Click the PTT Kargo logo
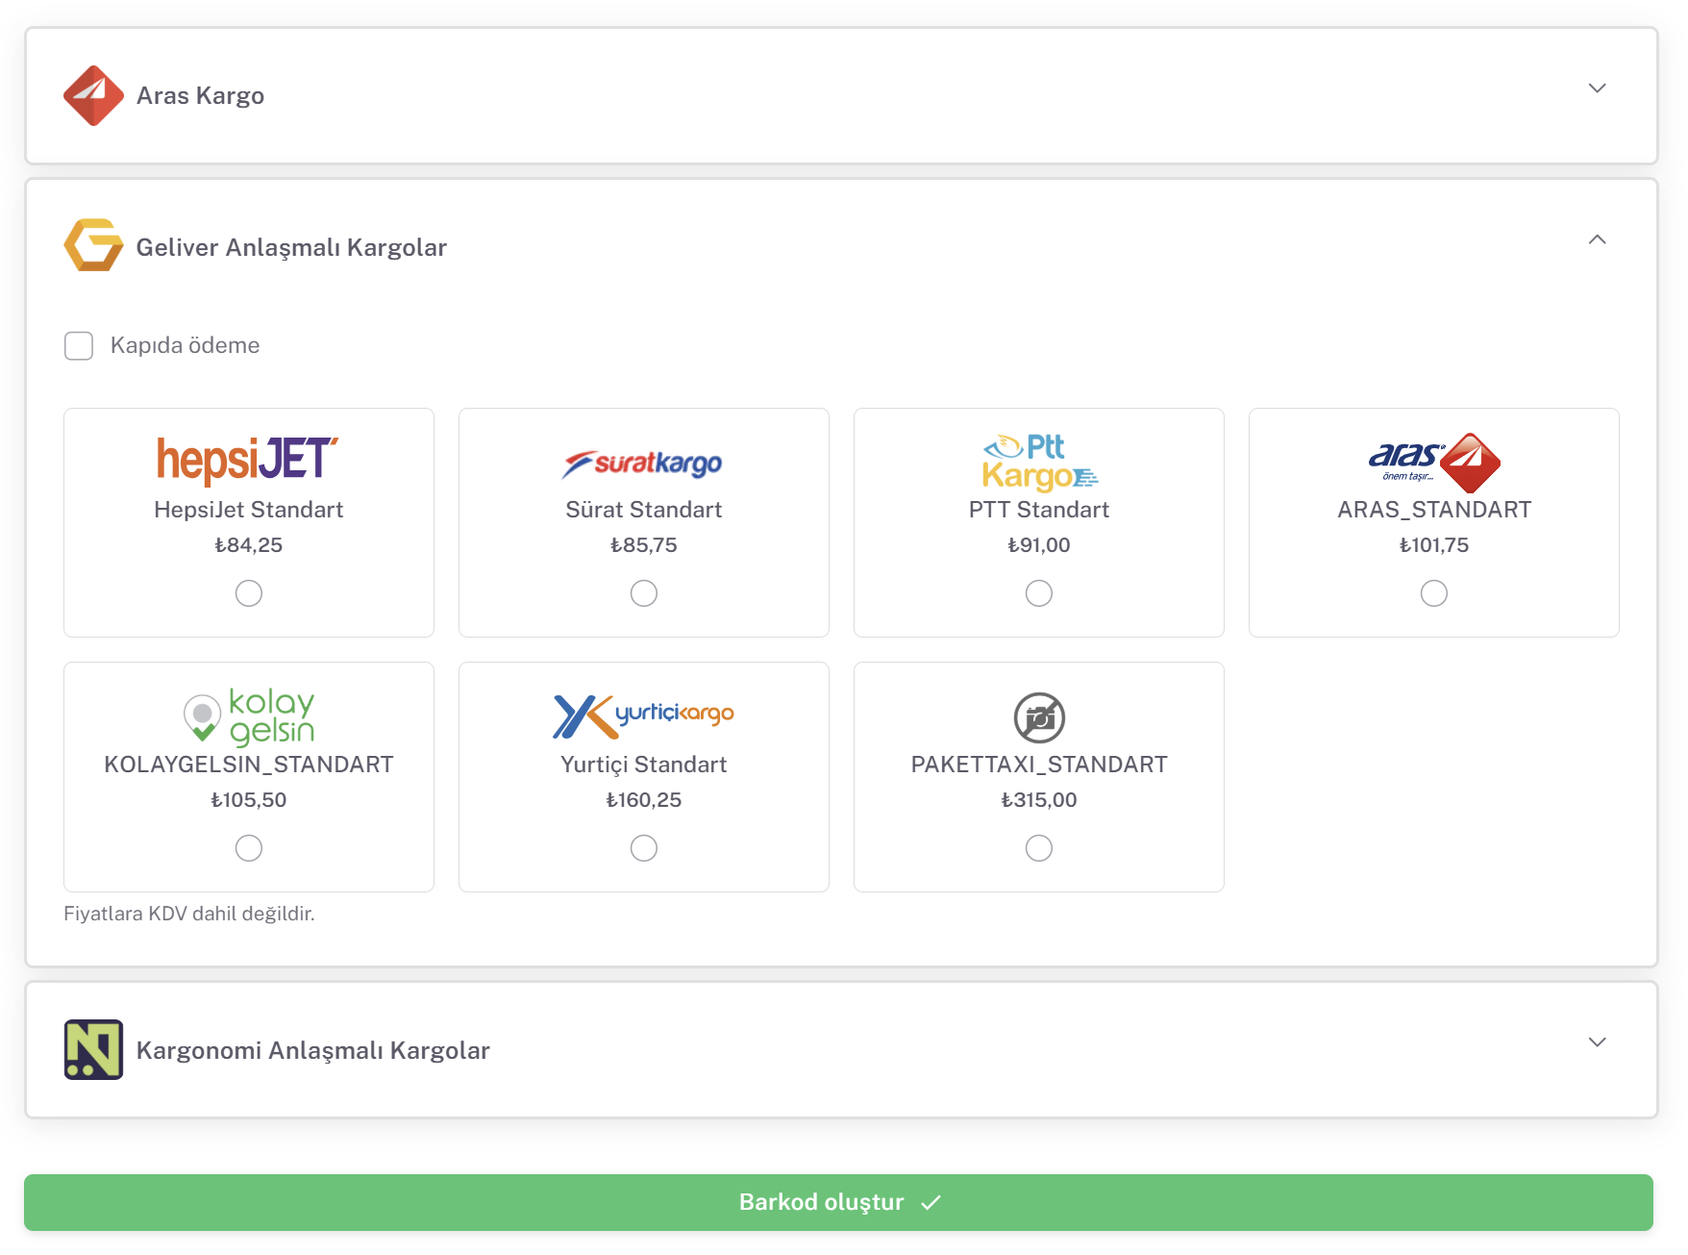 tap(1038, 462)
